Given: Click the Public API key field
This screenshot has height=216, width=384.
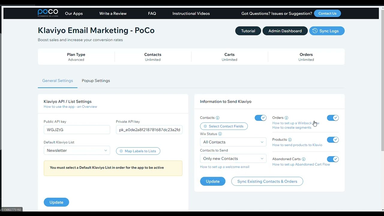Looking at the screenshot, I should tap(77, 130).
